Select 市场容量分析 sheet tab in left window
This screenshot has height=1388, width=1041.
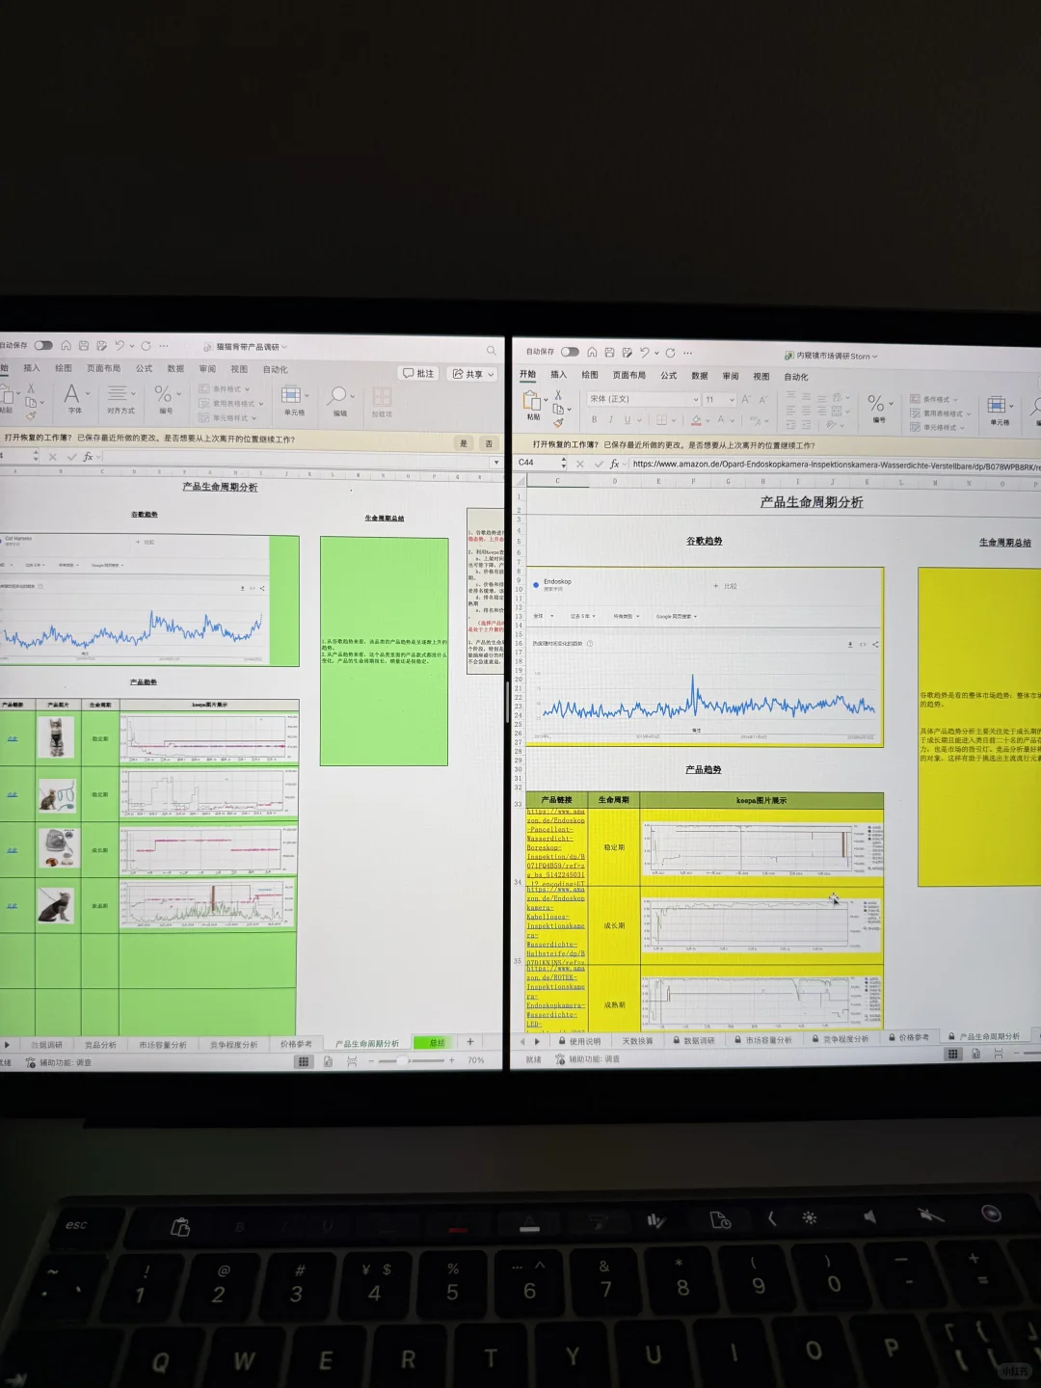[162, 1045]
